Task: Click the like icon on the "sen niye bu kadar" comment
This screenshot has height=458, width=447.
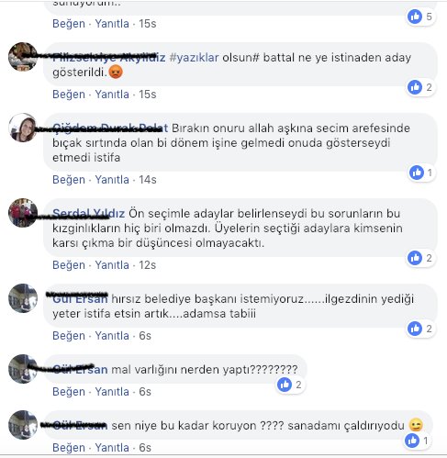Action: [x=412, y=441]
